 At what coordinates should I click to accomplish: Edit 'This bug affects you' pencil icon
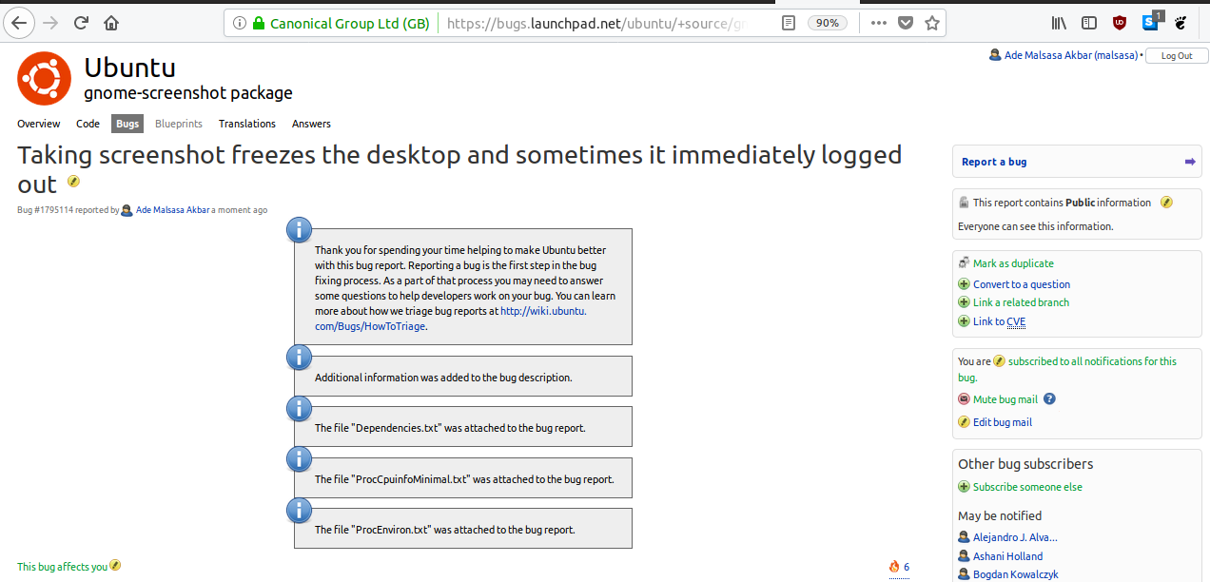pyautogui.click(x=115, y=565)
